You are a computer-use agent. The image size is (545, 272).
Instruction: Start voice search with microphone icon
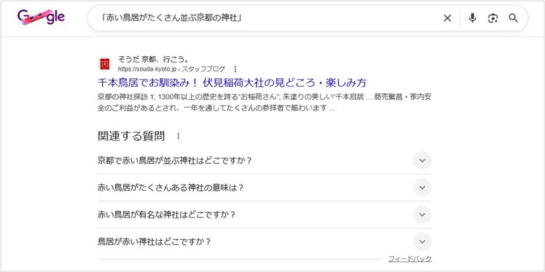[472, 18]
